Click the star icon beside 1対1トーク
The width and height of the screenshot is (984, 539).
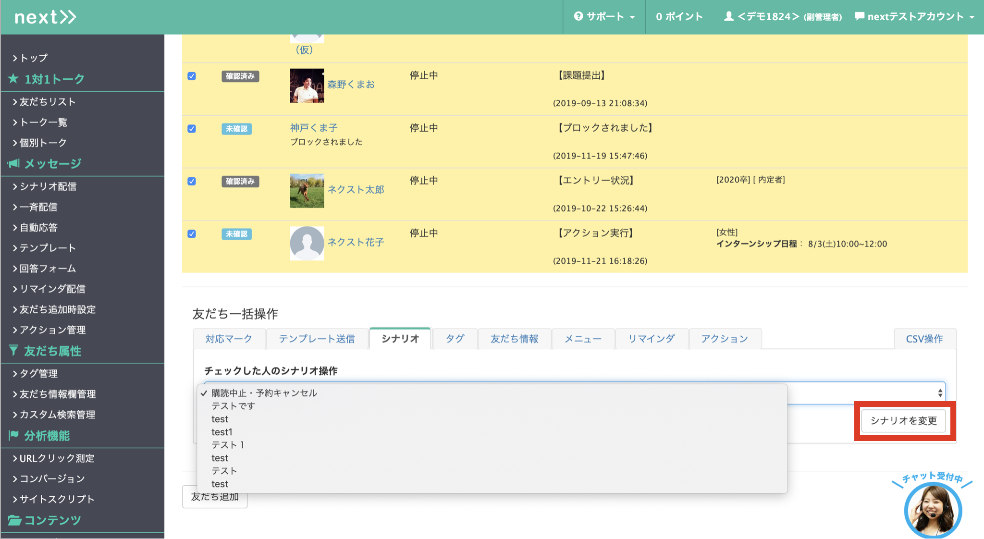click(13, 79)
